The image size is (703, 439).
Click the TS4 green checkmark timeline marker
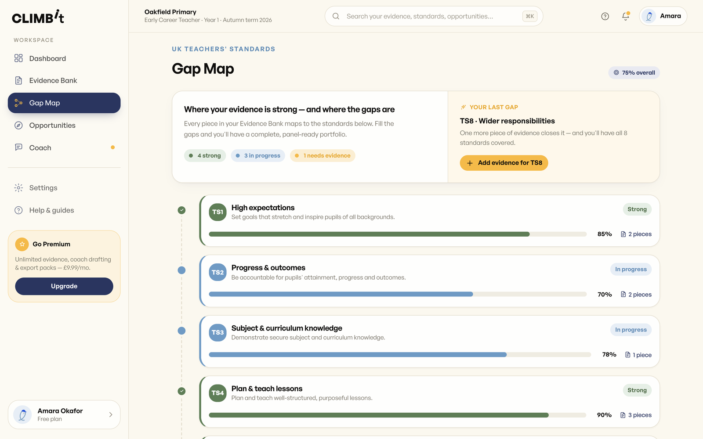pyautogui.click(x=181, y=391)
